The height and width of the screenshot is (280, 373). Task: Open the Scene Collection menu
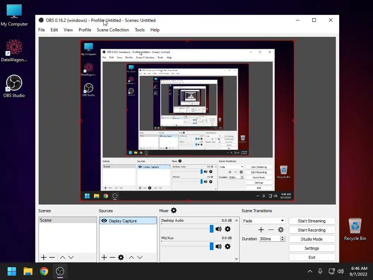(113, 30)
